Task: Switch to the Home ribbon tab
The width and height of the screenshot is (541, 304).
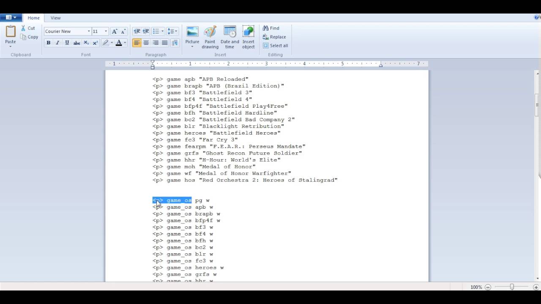Action: pos(34,18)
